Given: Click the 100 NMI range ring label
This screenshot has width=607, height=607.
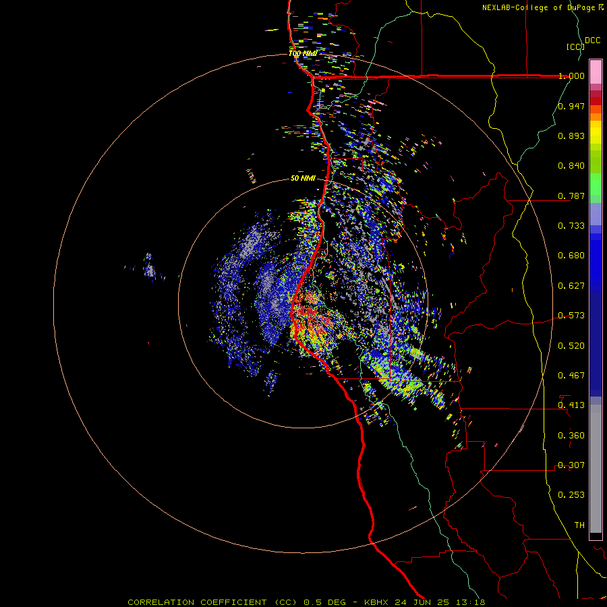Looking at the screenshot, I should pos(303,53).
